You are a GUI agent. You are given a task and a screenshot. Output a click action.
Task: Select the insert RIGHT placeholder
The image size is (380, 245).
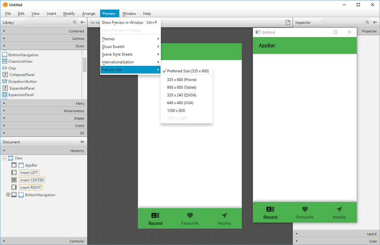click(31, 187)
